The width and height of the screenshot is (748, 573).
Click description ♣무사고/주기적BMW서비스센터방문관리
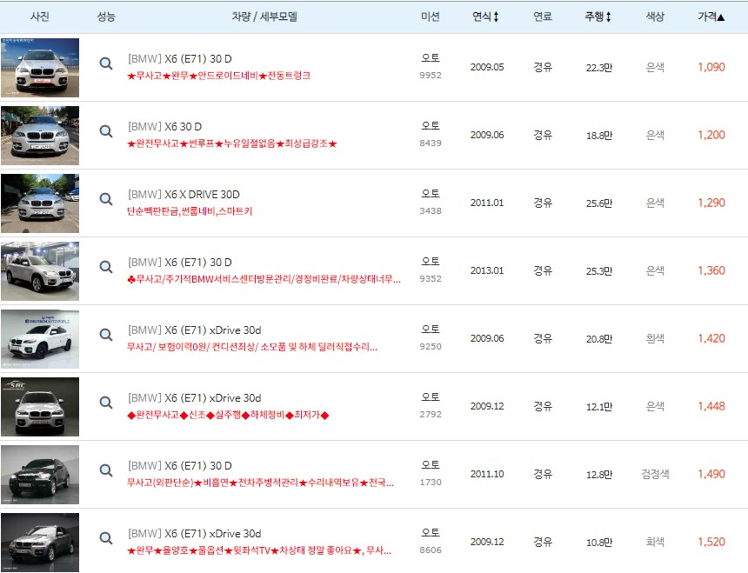264,279
